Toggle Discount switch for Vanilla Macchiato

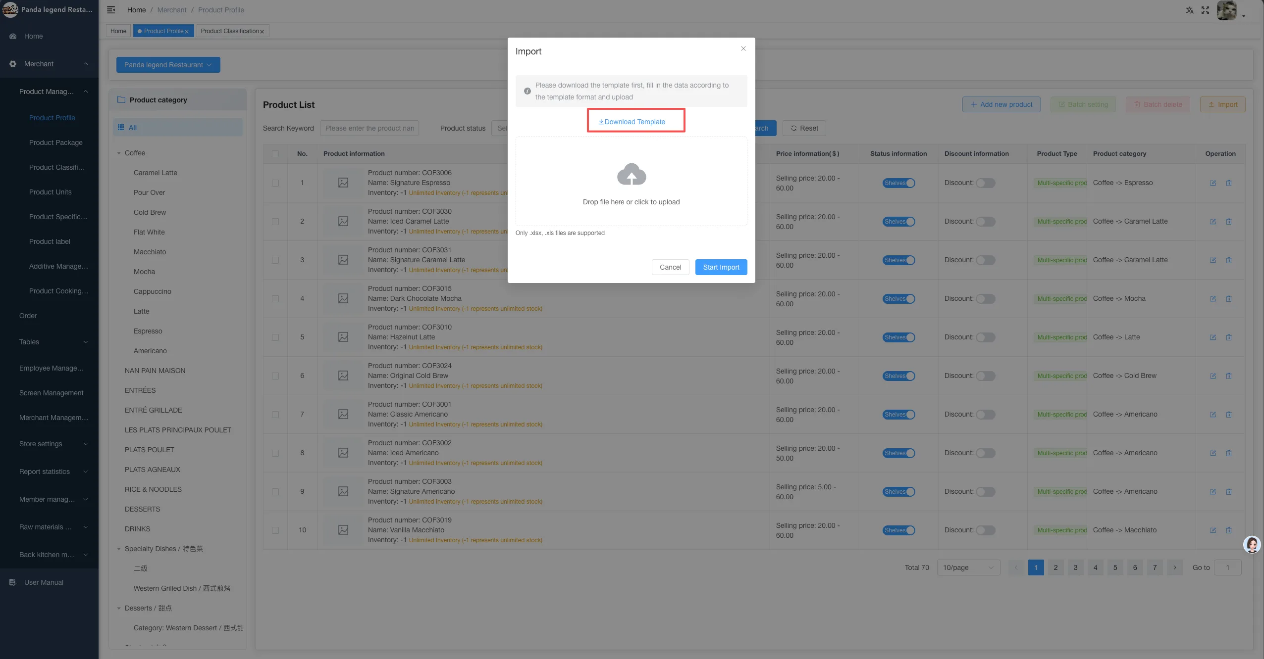click(985, 530)
